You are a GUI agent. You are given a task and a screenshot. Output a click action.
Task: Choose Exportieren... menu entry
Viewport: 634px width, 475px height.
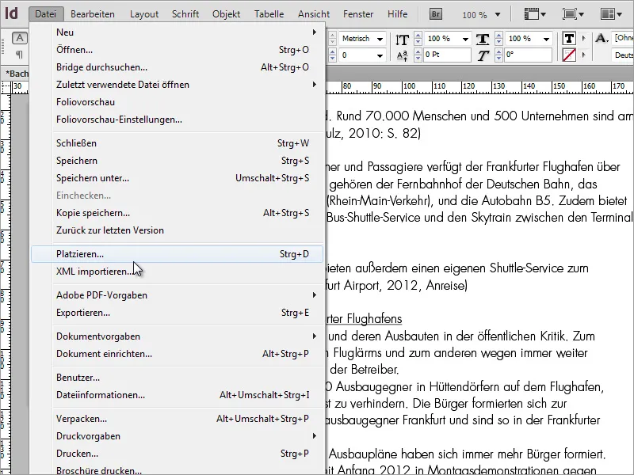pyautogui.click(x=177, y=312)
